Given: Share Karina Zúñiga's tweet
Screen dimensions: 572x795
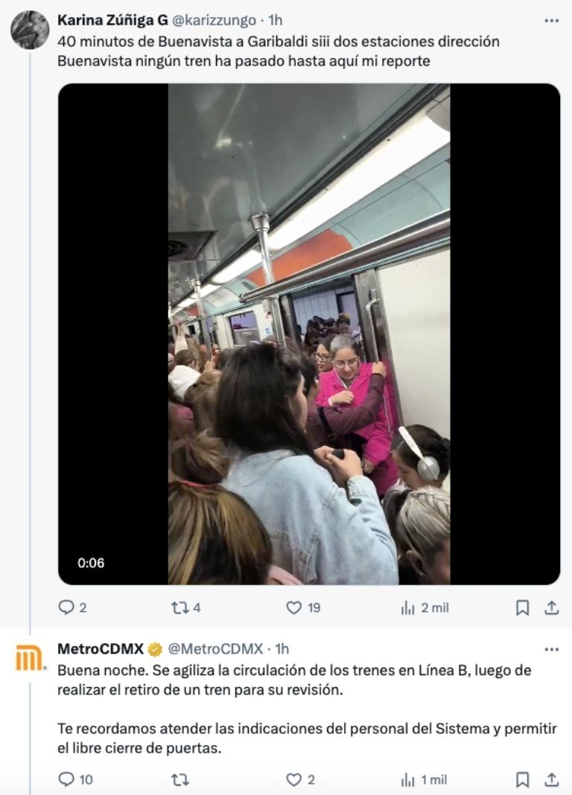Looking at the screenshot, I should coord(552,607).
